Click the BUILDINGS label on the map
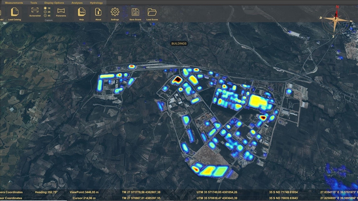The image size is (358, 201). click(x=179, y=43)
